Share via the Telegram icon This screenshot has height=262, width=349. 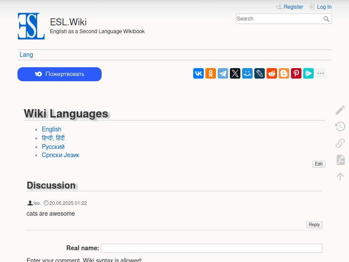point(223,73)
